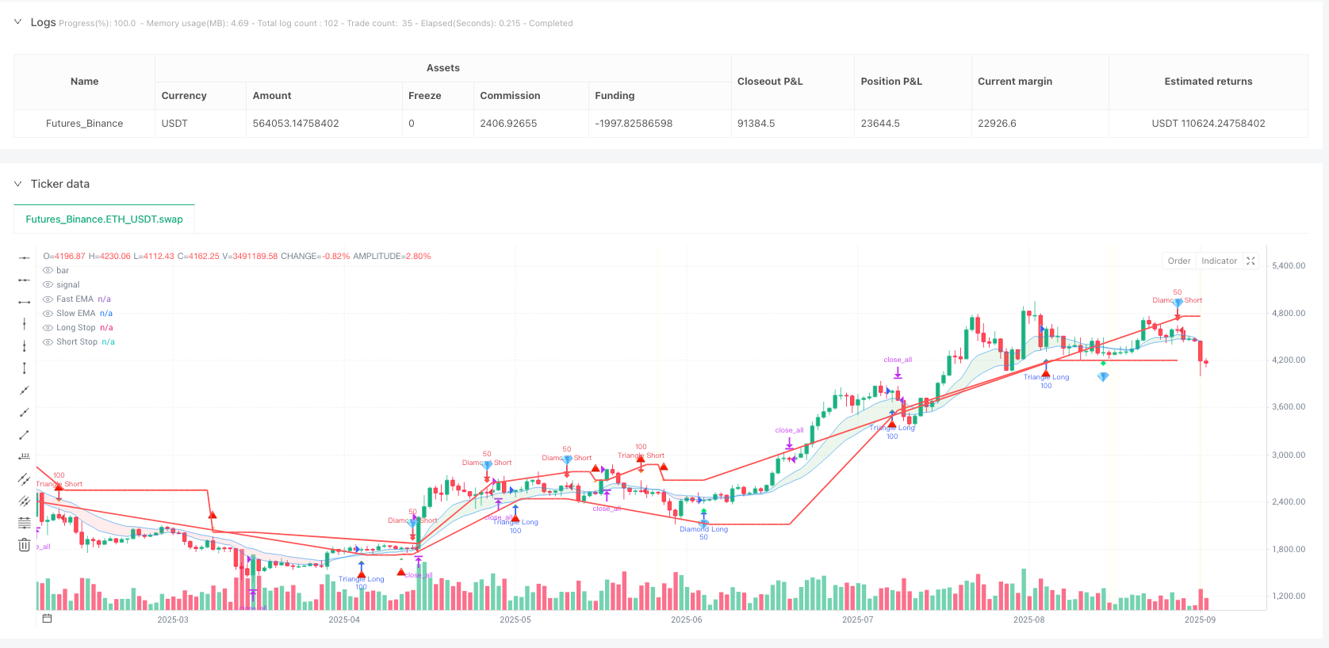
Task: Click the trash icon to delete drawings
Action: click(x=25, y=545)
